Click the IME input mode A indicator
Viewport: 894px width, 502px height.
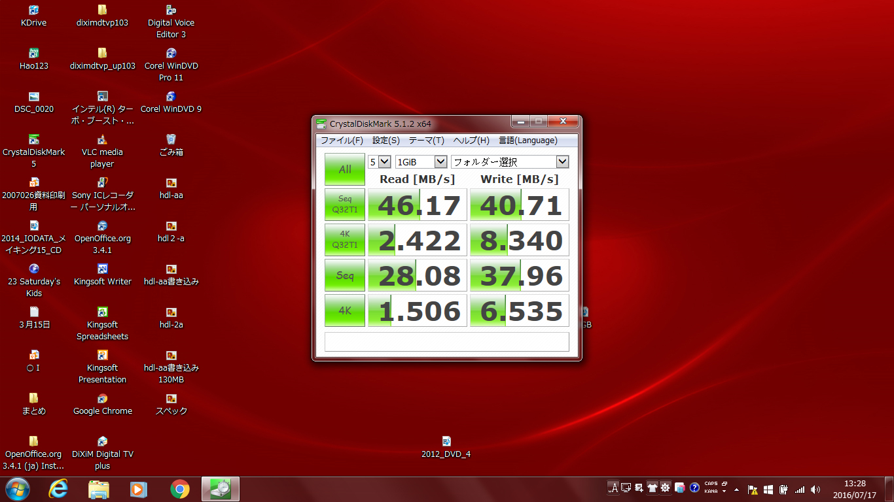tap(613, 488)
